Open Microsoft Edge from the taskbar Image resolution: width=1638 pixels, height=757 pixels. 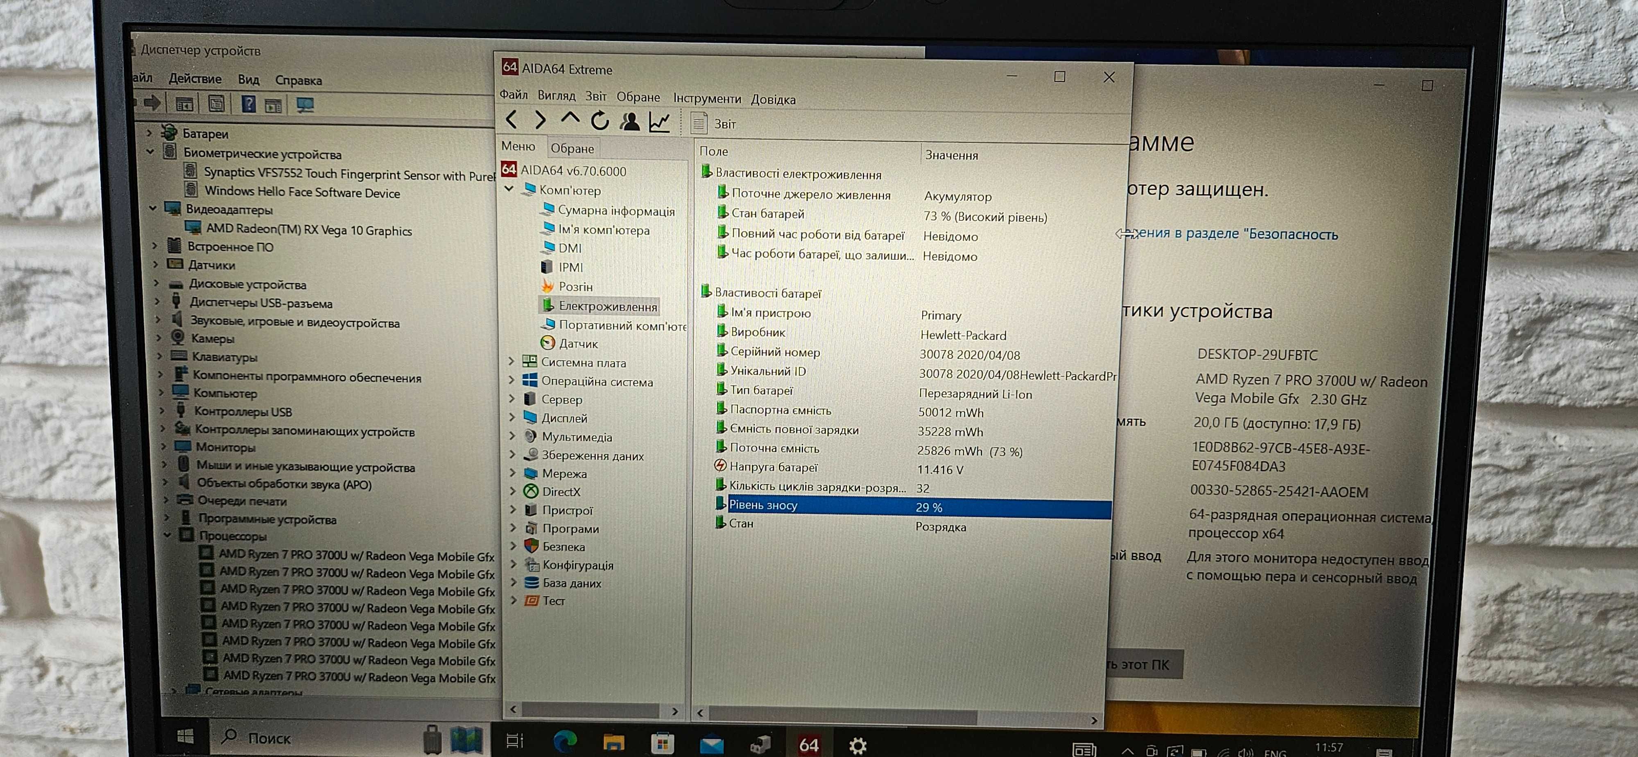click(565, 741)
